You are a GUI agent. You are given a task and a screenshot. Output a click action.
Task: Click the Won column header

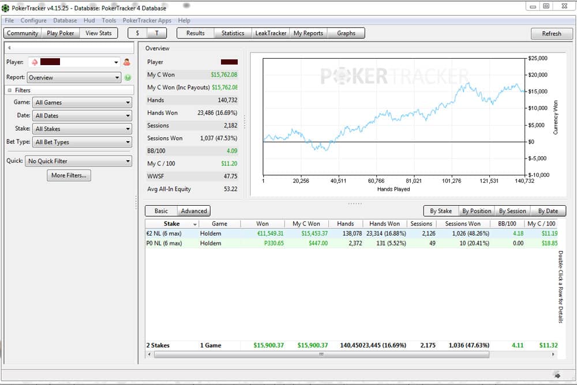pos(263,224)
